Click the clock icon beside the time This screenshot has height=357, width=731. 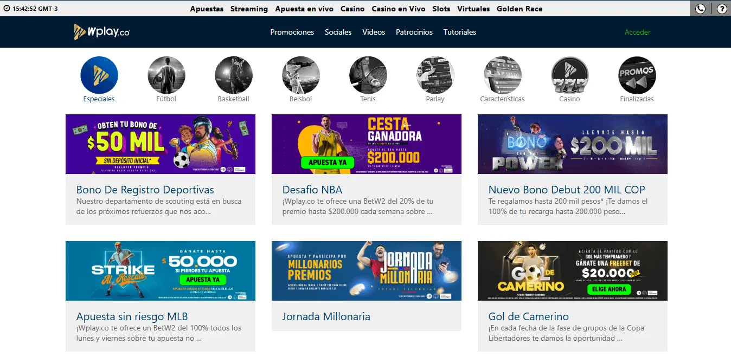pyautogui.click(x=7, y=9)
